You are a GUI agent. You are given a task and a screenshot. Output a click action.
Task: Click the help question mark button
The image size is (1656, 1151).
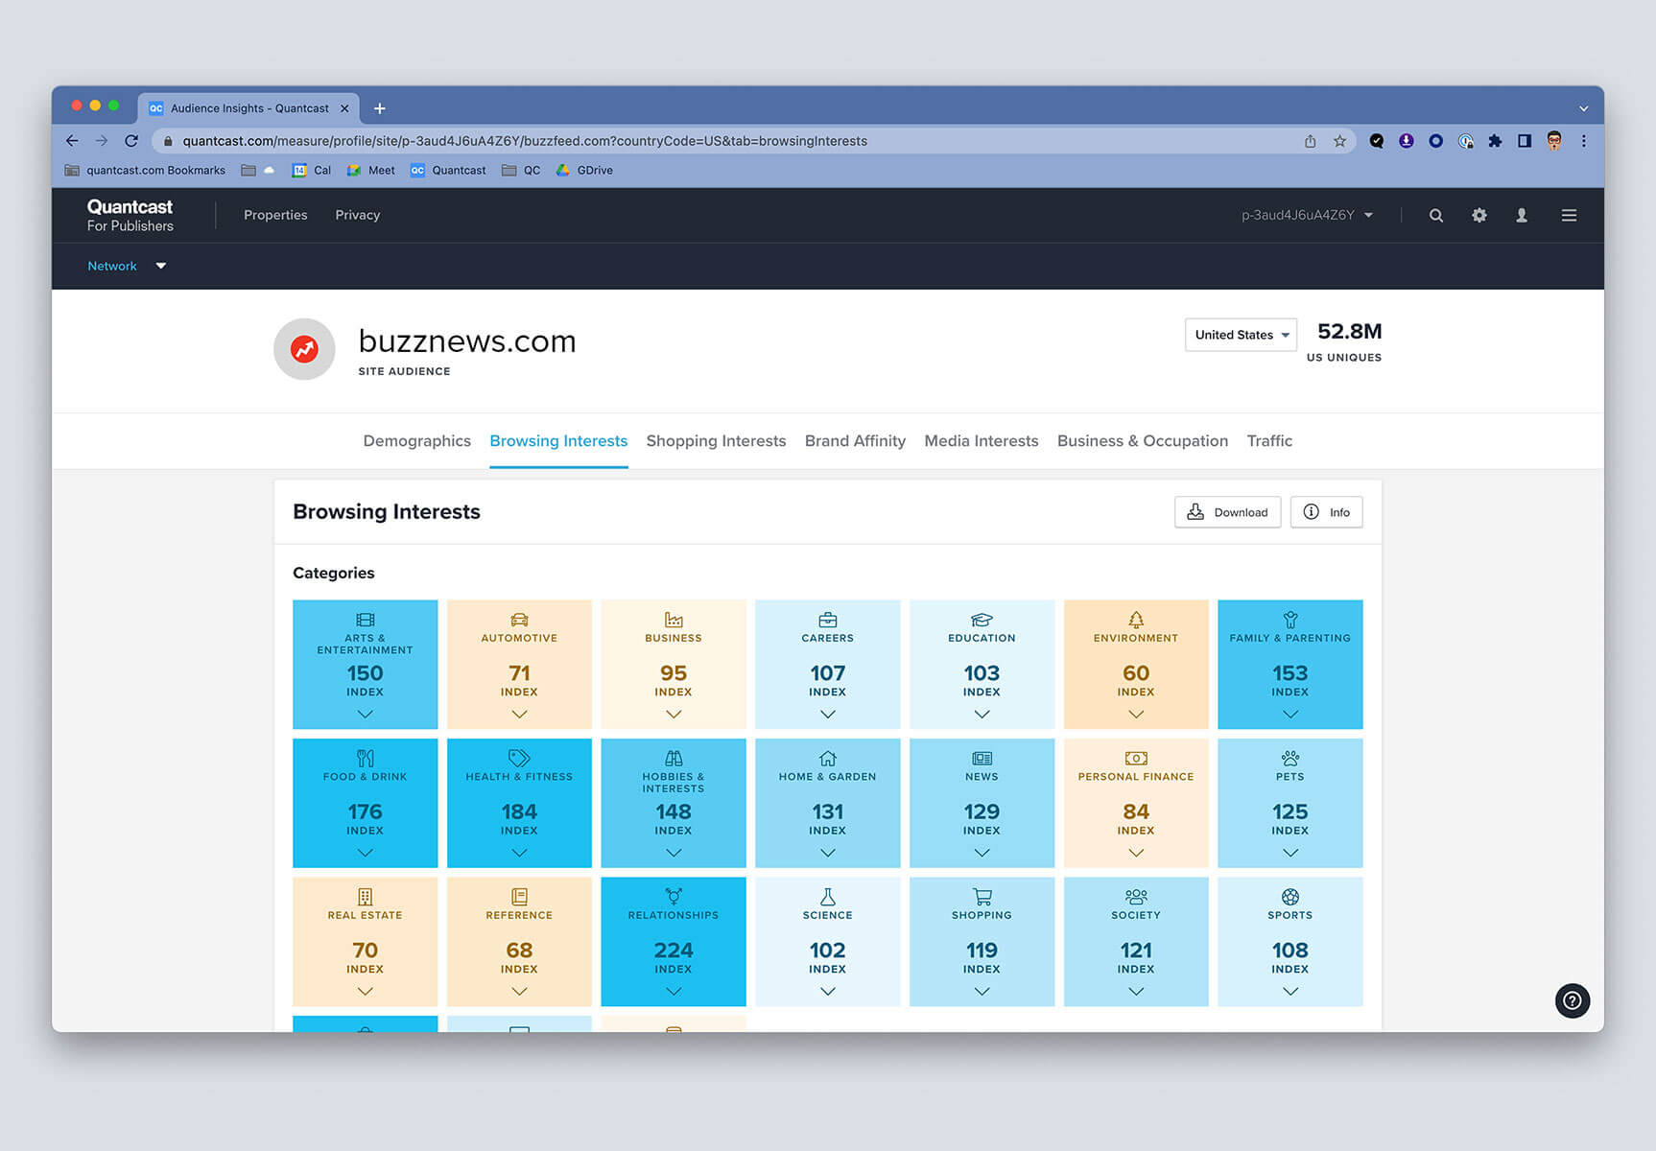tap(1572, 1000)
